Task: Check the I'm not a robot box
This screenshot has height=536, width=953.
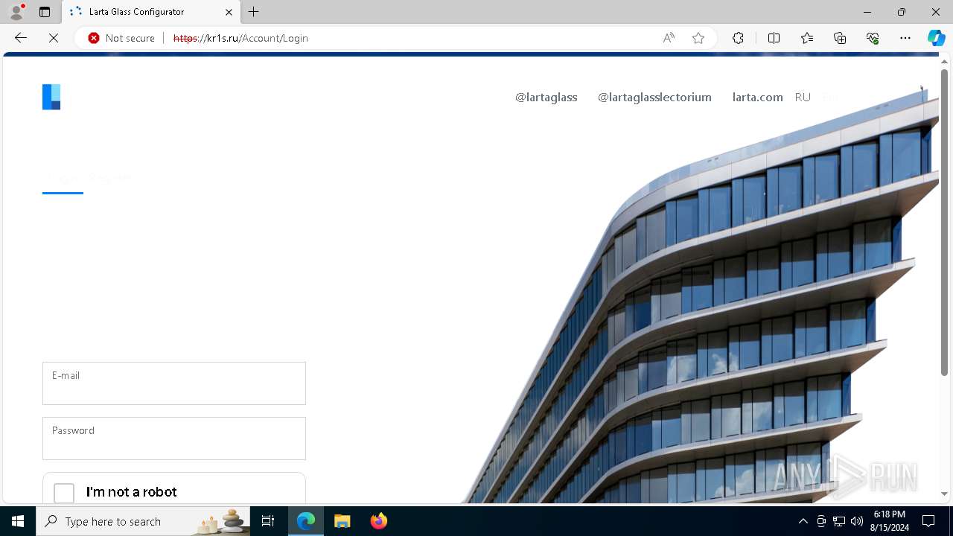Action: click(x=64, y=493)
